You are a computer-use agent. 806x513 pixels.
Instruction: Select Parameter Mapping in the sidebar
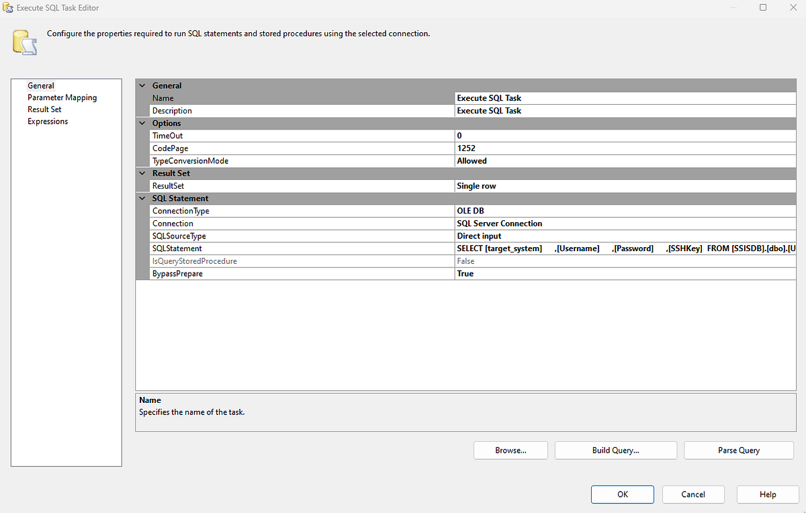pos(62,97)
